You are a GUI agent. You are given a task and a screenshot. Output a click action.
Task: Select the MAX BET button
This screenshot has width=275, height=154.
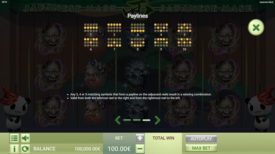point(201,148)
